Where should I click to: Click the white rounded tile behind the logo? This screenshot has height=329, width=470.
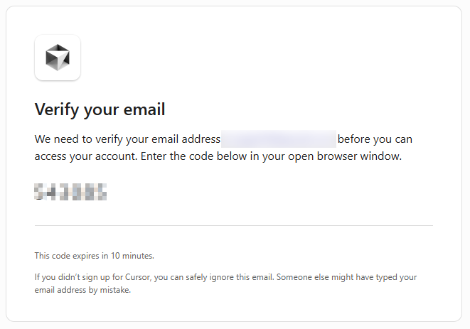[x=58, y=58]
